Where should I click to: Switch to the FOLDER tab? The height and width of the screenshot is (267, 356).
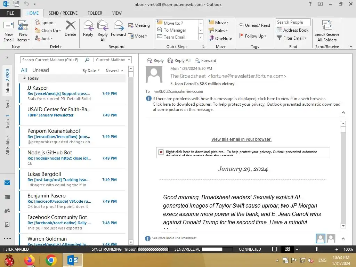(95, 13)
